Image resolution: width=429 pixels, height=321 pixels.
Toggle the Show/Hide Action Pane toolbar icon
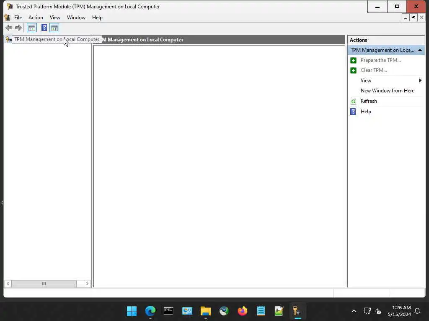click(x=54, y=28)
